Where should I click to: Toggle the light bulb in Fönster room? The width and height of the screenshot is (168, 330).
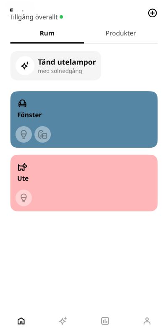tap(24, 134)
